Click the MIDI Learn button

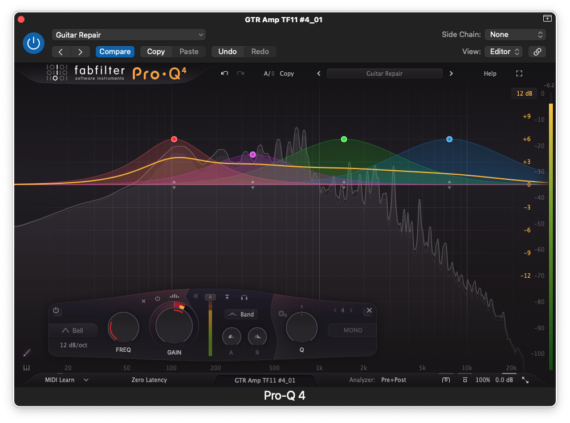[x=60, y=380]
